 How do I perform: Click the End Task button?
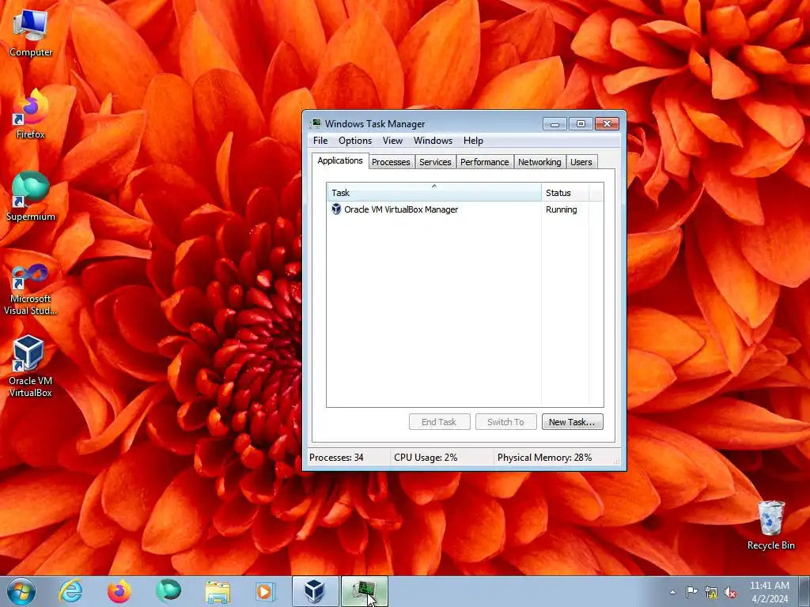click(x=439, y=422)
